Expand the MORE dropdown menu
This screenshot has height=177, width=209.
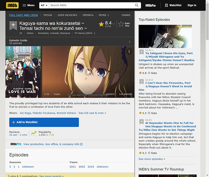[104, 15]
